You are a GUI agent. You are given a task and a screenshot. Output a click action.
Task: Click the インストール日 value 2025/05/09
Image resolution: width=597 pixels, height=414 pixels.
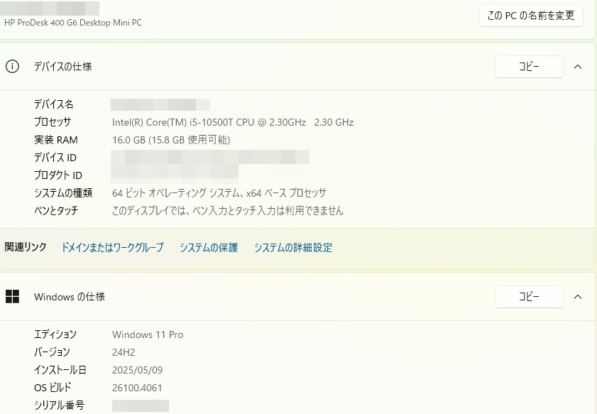click(x=137, y=370)
